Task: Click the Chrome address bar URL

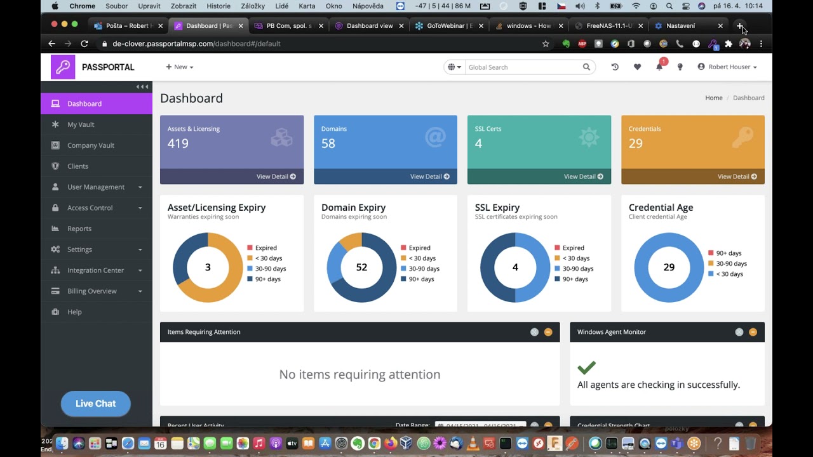Action: tap(196, 44)
